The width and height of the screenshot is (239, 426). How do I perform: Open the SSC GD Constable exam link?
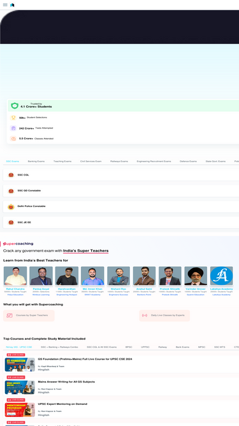point(121,191)
